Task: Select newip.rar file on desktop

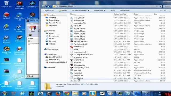Action: click(x=6, y=73)
